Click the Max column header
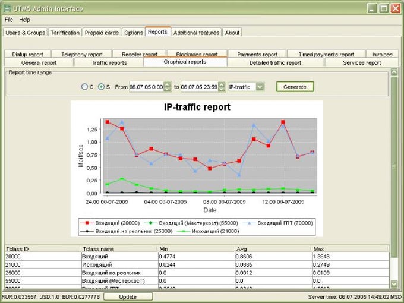This screenshot has width=404, height=303. tap(350, 249)
